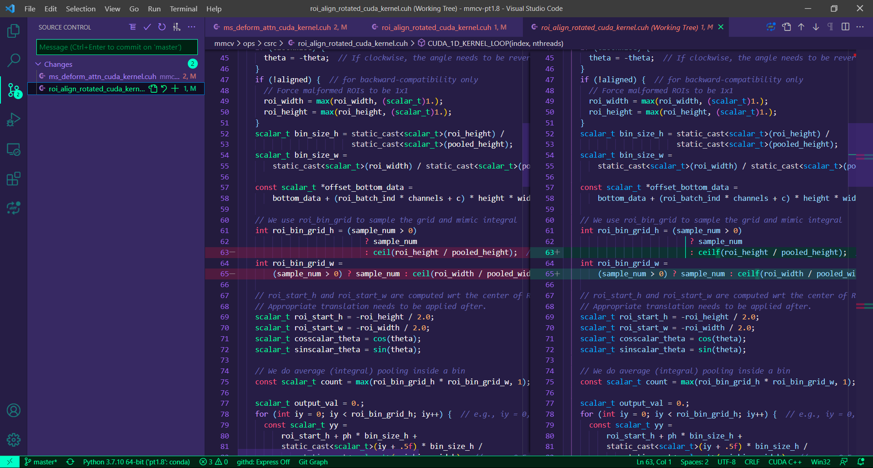
Task: Discard changes for roi_align_rotated_cuda_kernel file
Action: (164, 89)
